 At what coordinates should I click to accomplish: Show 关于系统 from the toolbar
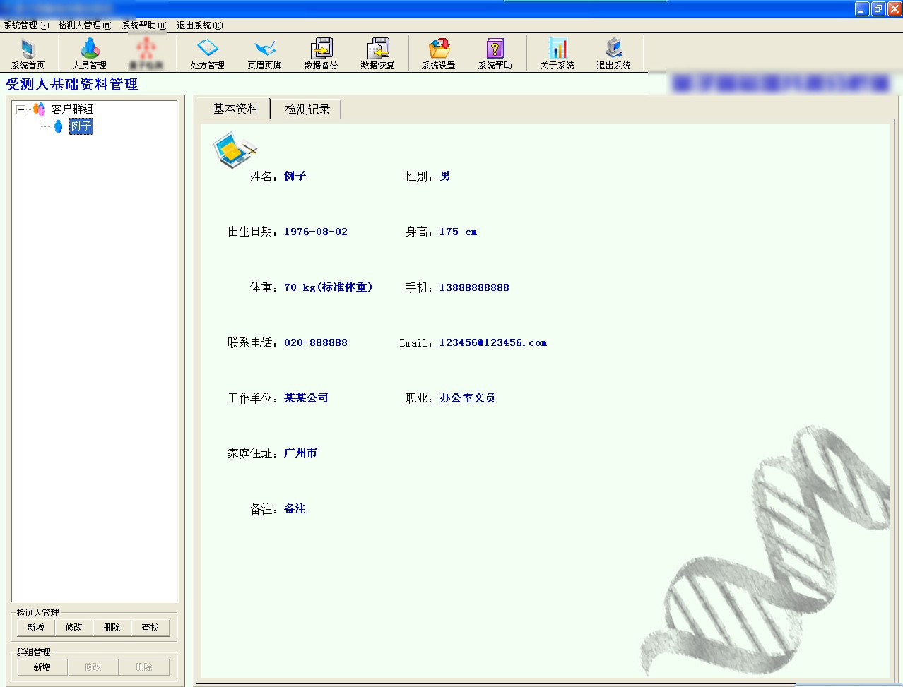[557, 53]
